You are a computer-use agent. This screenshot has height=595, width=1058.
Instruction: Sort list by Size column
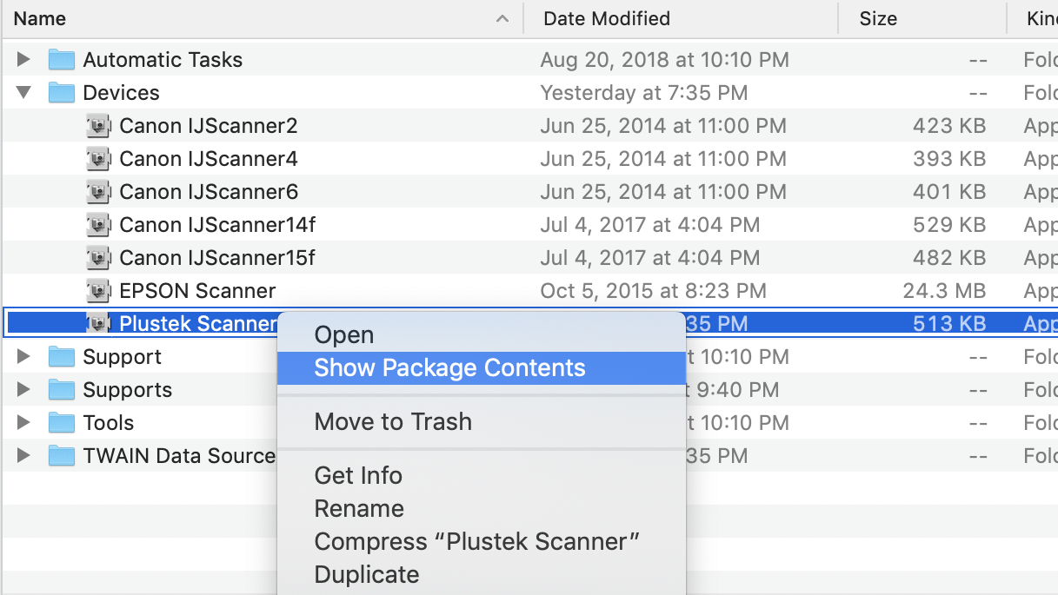(x=877, y=18)
